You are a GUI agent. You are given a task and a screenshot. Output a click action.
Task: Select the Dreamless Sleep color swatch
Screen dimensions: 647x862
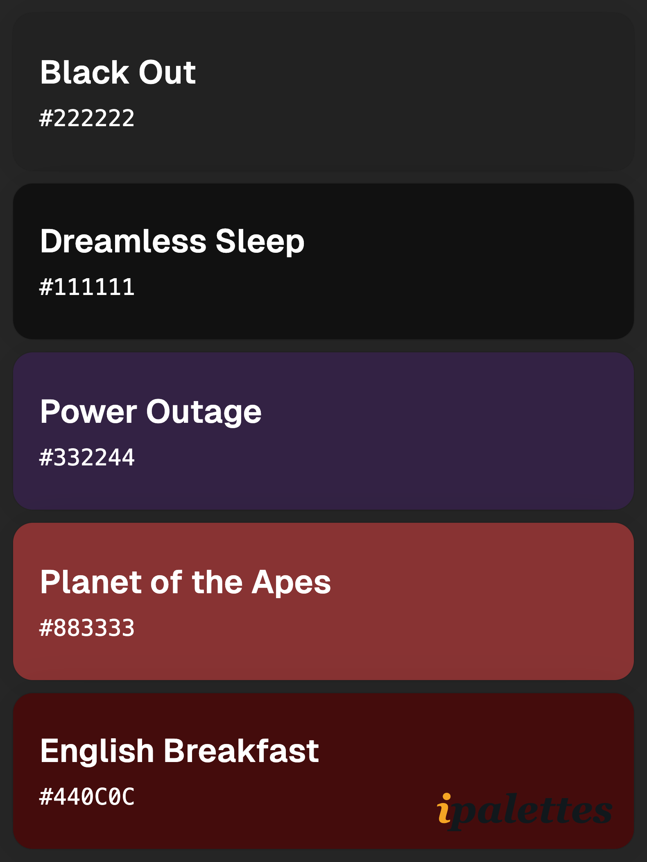point(323,261)
